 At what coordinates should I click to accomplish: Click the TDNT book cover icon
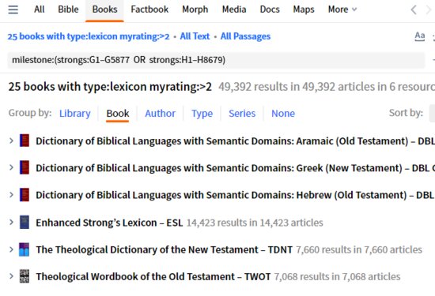coord(25,249)
